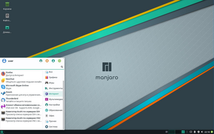Click the battery power tray icon

click(195, 132)
